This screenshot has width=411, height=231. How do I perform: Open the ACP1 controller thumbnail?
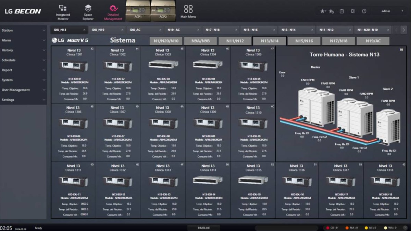(138, 11)
